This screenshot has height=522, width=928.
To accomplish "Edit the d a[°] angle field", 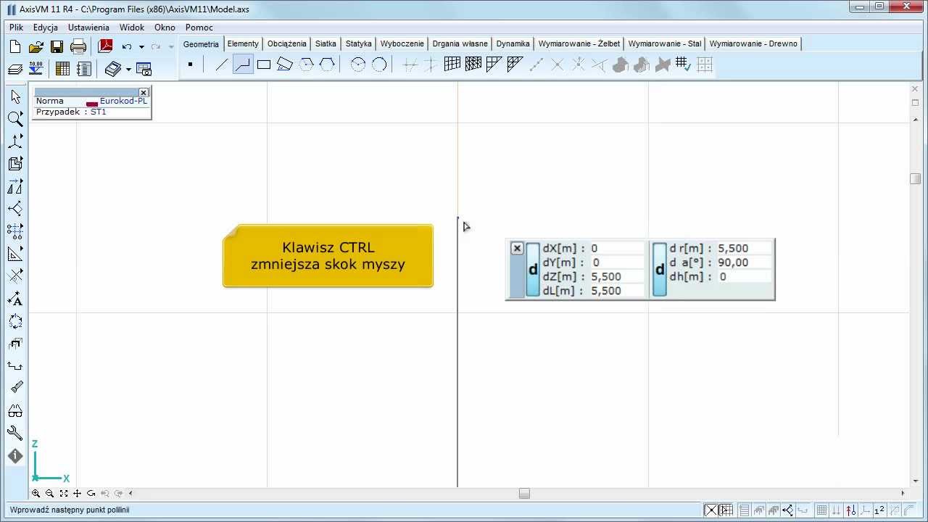I will [744, 262].
